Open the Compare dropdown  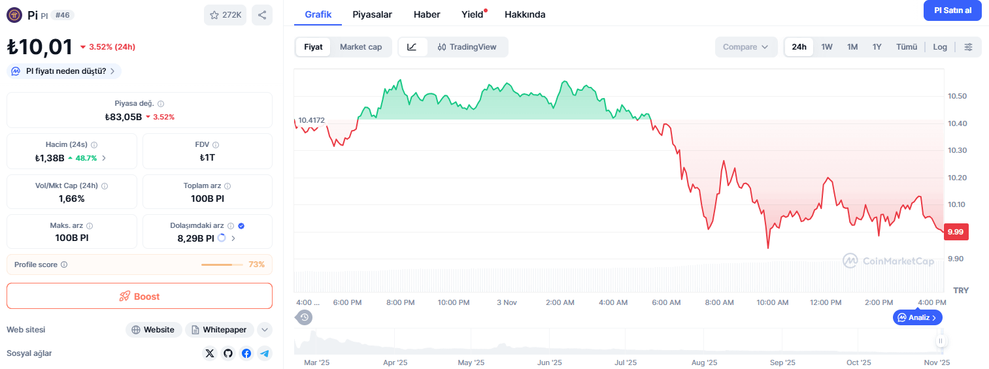tap(746, 47)
